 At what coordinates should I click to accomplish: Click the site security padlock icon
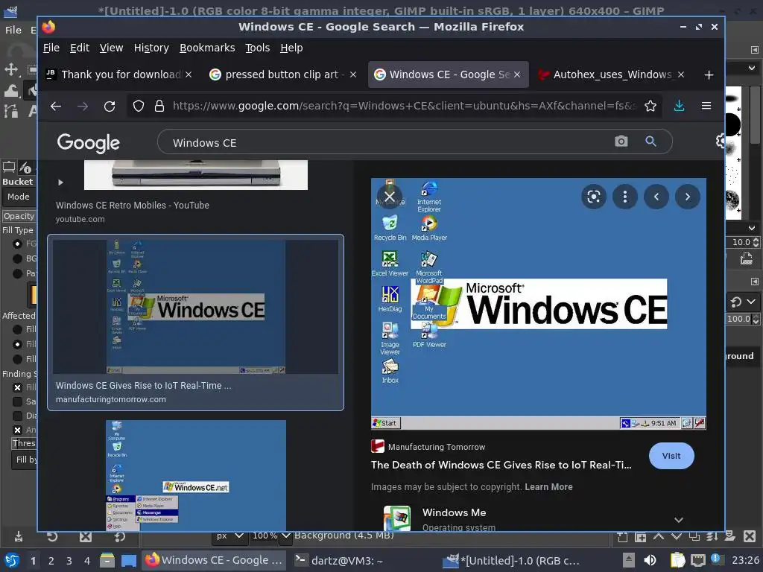(159, 106)
